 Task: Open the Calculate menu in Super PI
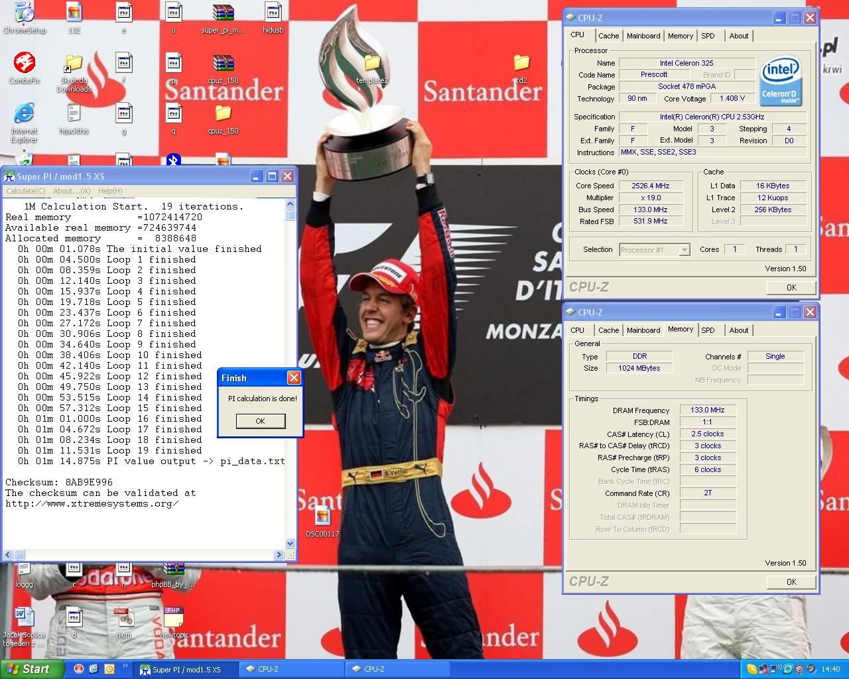26,191
